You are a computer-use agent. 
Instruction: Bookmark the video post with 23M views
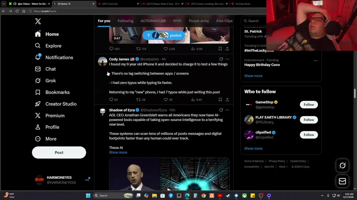[220, 49]
